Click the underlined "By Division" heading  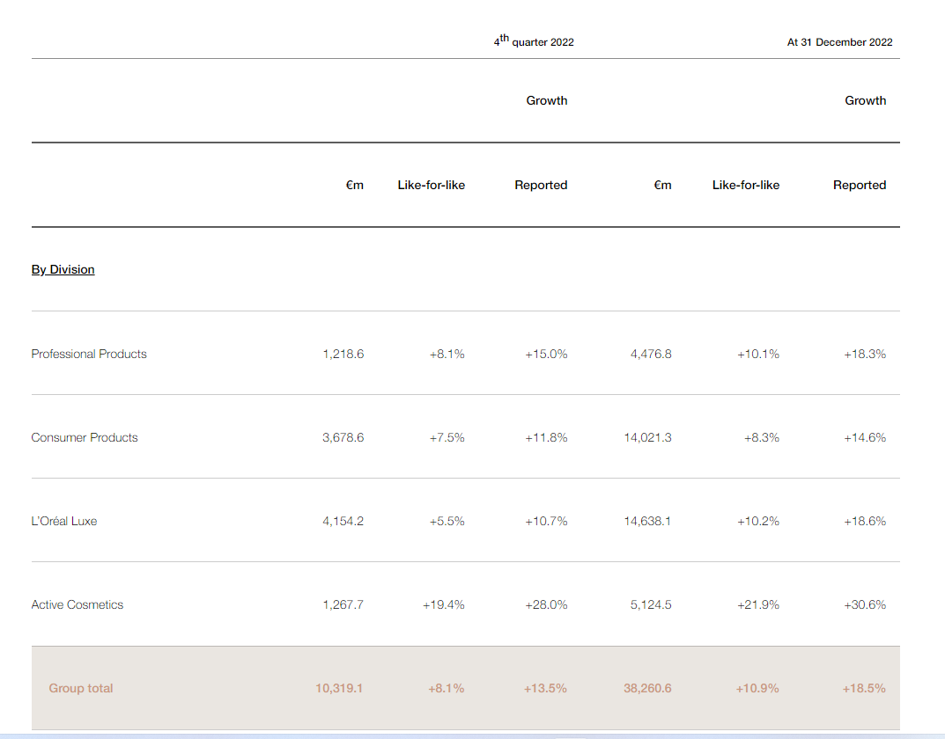63,269
